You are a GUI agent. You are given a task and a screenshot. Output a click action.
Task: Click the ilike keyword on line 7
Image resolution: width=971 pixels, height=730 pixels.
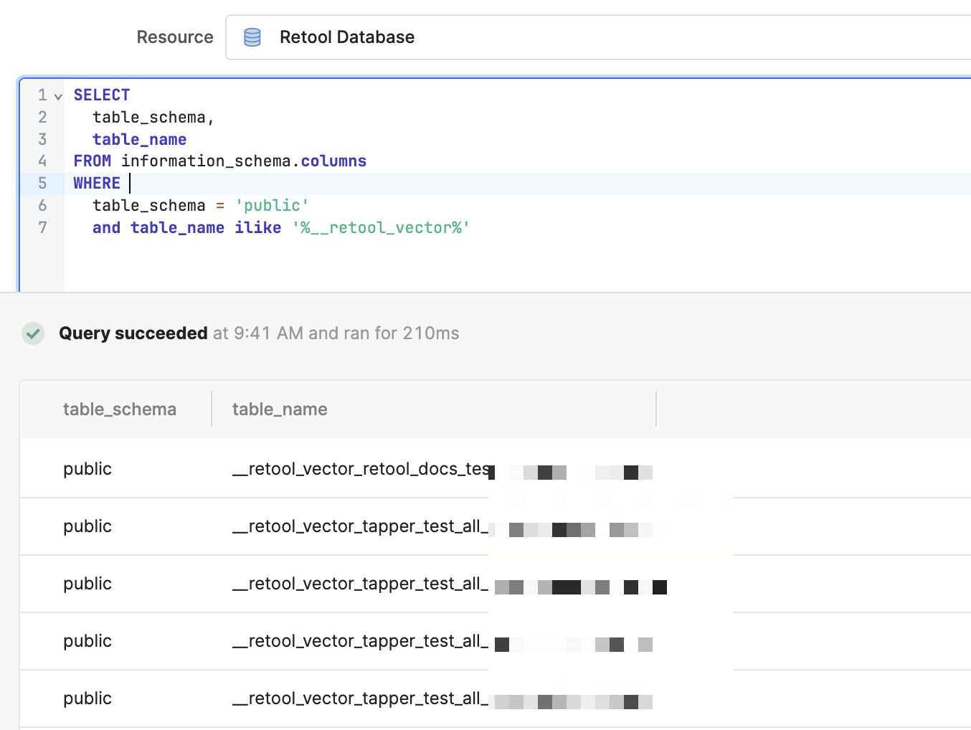point(257,228)
